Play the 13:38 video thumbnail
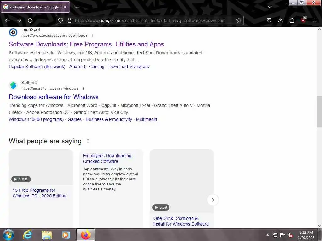The image size is (322, 241). 41,167
